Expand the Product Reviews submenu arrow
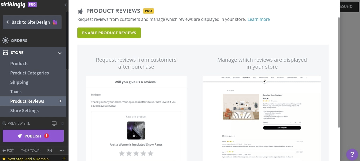Screen dimensions: 360x161 pyautogui.click(x=60, y=101)
